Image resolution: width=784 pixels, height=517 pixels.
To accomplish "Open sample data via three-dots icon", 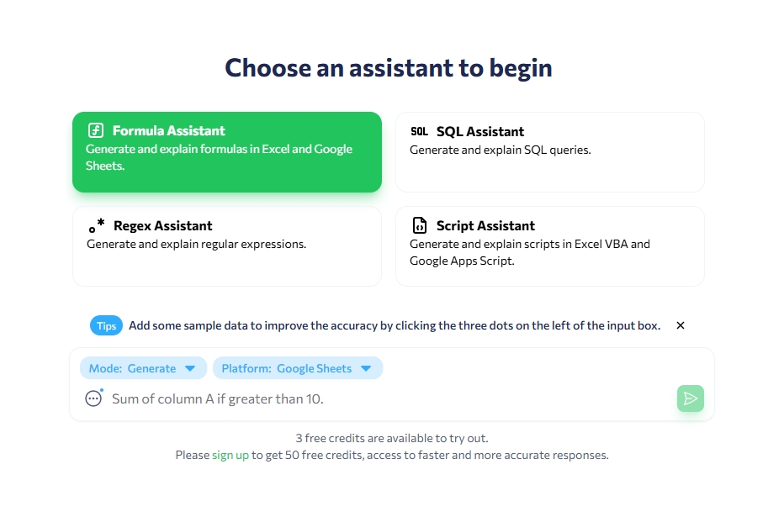I will coord(93,398).
